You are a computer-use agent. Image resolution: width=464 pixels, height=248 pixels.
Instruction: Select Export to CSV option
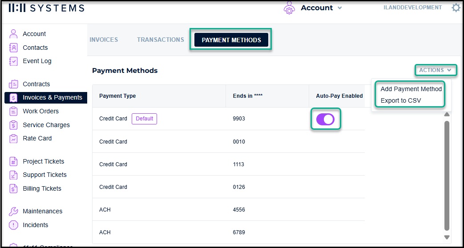tap(401, 100)
